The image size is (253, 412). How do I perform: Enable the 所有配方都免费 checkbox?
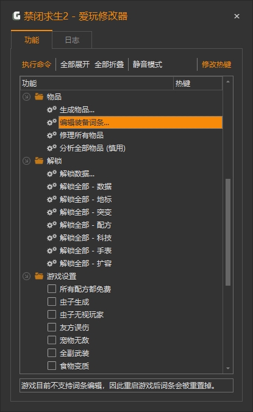click(x=52, y=289)
